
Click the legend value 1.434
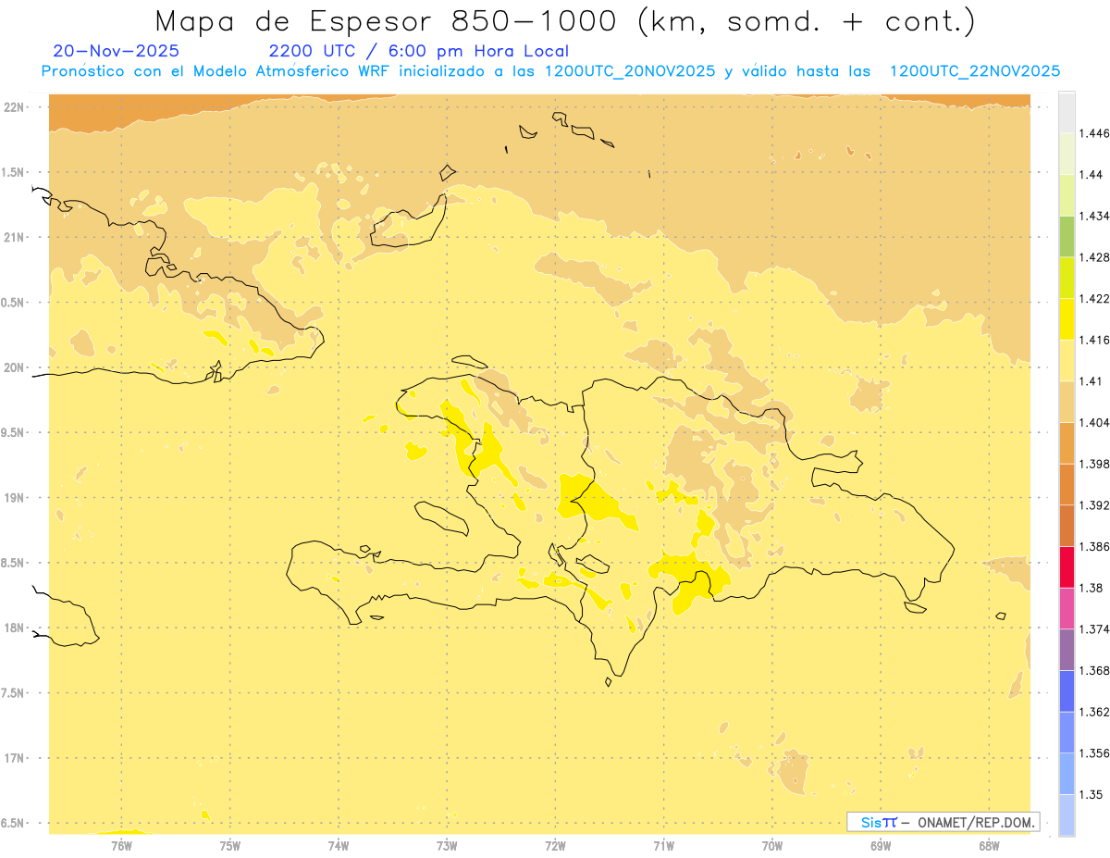point(1094,216)
